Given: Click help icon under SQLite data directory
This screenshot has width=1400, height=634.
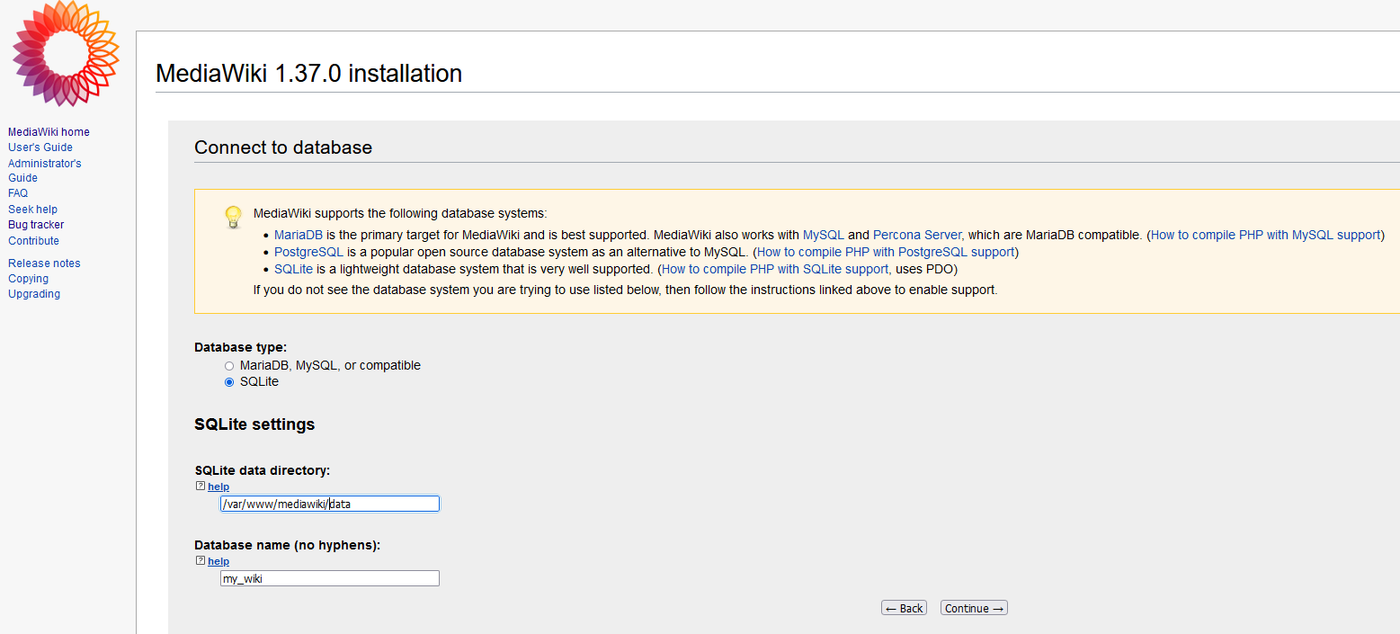Looking at the screenshot, I should coord(201,487).
